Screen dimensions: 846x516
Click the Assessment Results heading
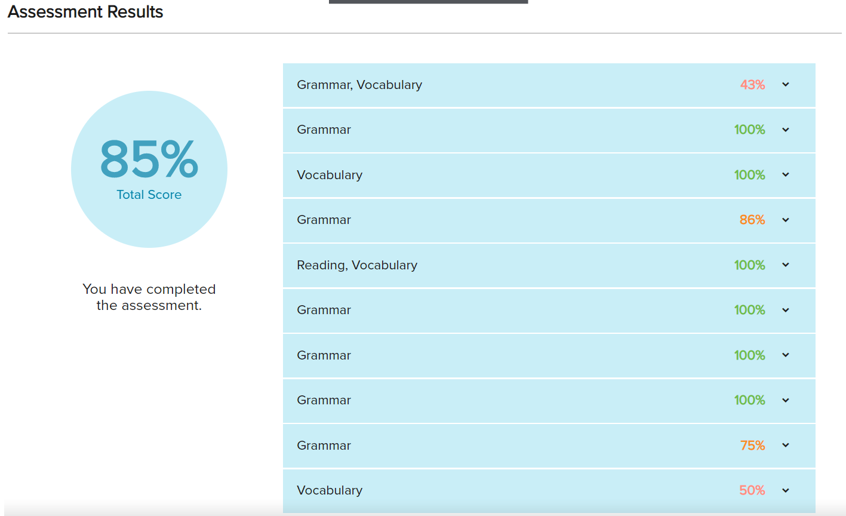click(85, 12)
